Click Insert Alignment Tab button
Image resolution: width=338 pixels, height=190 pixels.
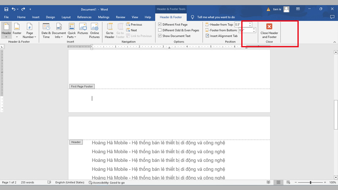(x=221, y=36)
